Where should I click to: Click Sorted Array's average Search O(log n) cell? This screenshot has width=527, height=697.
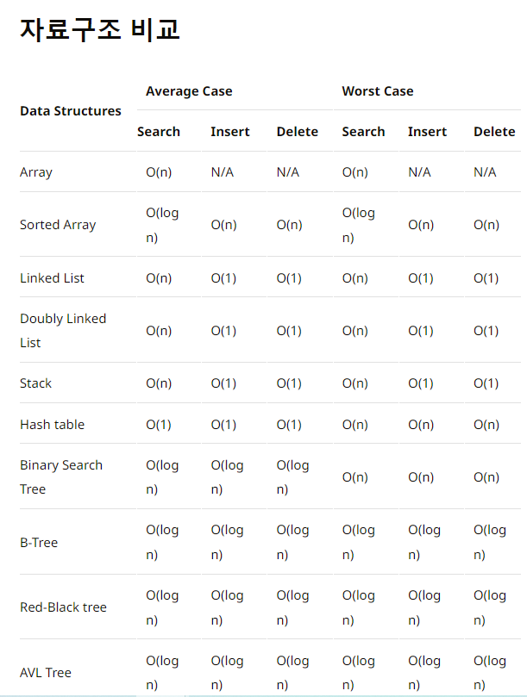[162, 225]
